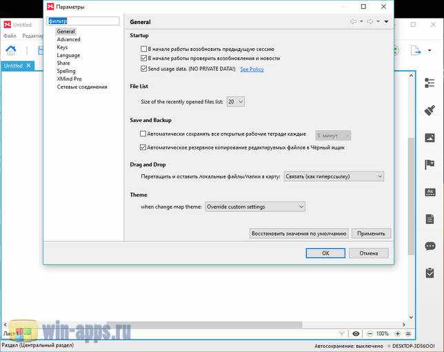This screenshot has width=444, height=352.
Task: Click the DESKTOP-3DS6OOI status entry
Action: coord(414,346)
